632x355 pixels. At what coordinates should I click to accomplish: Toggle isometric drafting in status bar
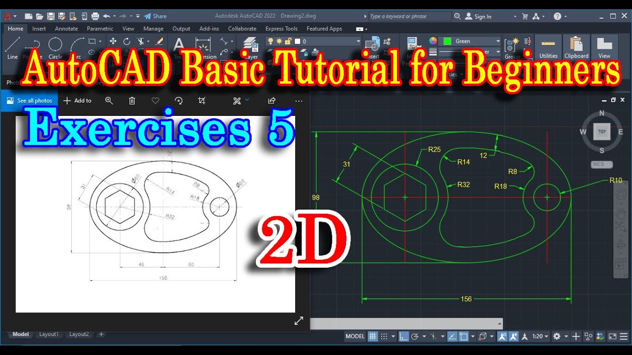coord(434,336)
